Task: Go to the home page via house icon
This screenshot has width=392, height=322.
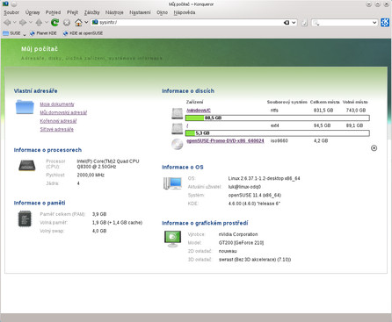Action: (78, 23)
